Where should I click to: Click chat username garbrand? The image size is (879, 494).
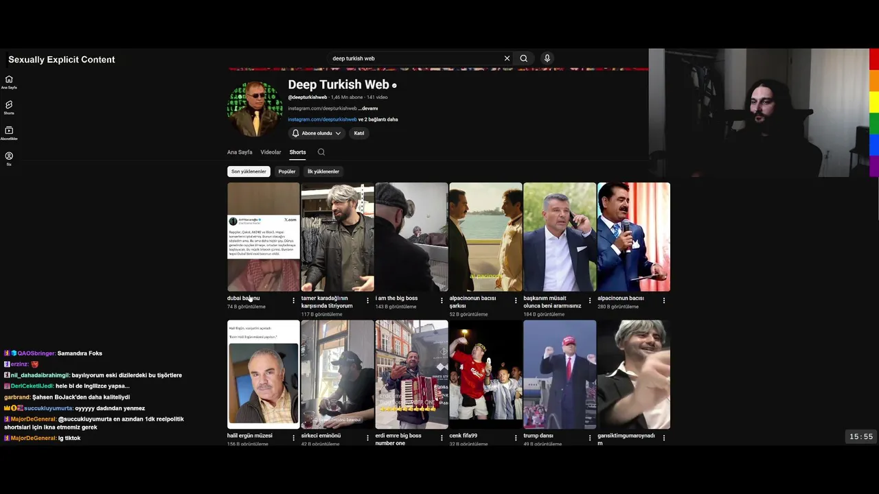[18, 397]
